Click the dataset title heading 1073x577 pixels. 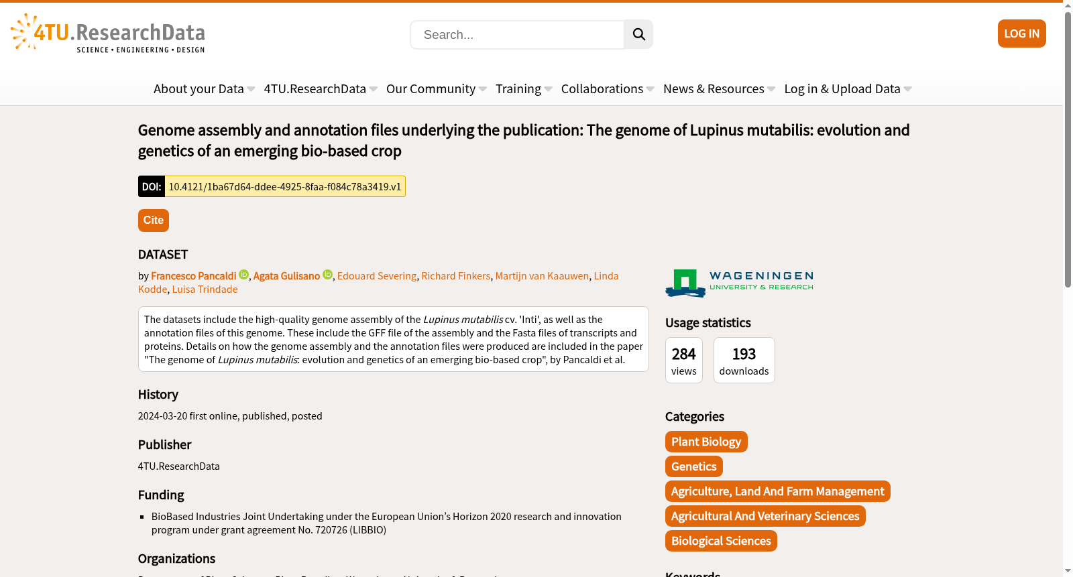click(x=524, y=140)
